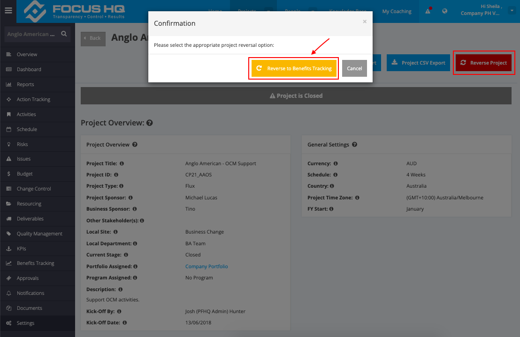Open Approvals in the sidebar
The width and height of the screenshot is (520, 337).
[x=38, y=278]
